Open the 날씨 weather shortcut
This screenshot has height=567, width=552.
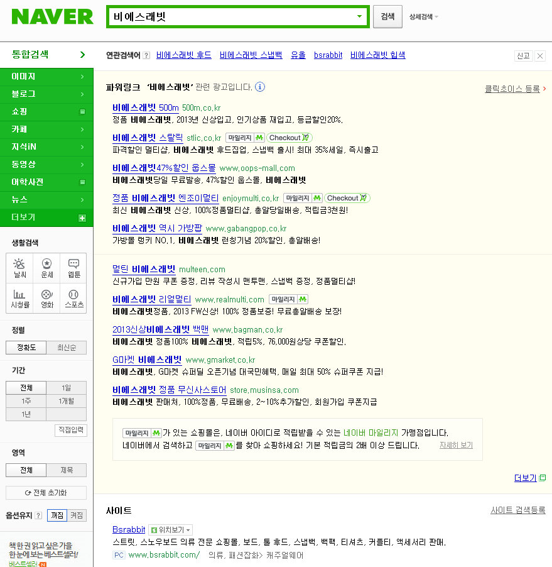point(19,268)
